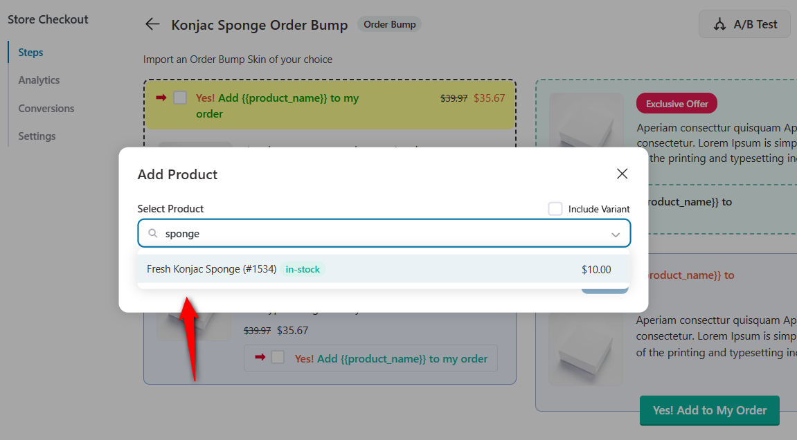Image resolution: width=797 pixels, height=440 pixels.
Task: Click the red arrow icon in the highlighted bump row
Action: click(162, 98)
